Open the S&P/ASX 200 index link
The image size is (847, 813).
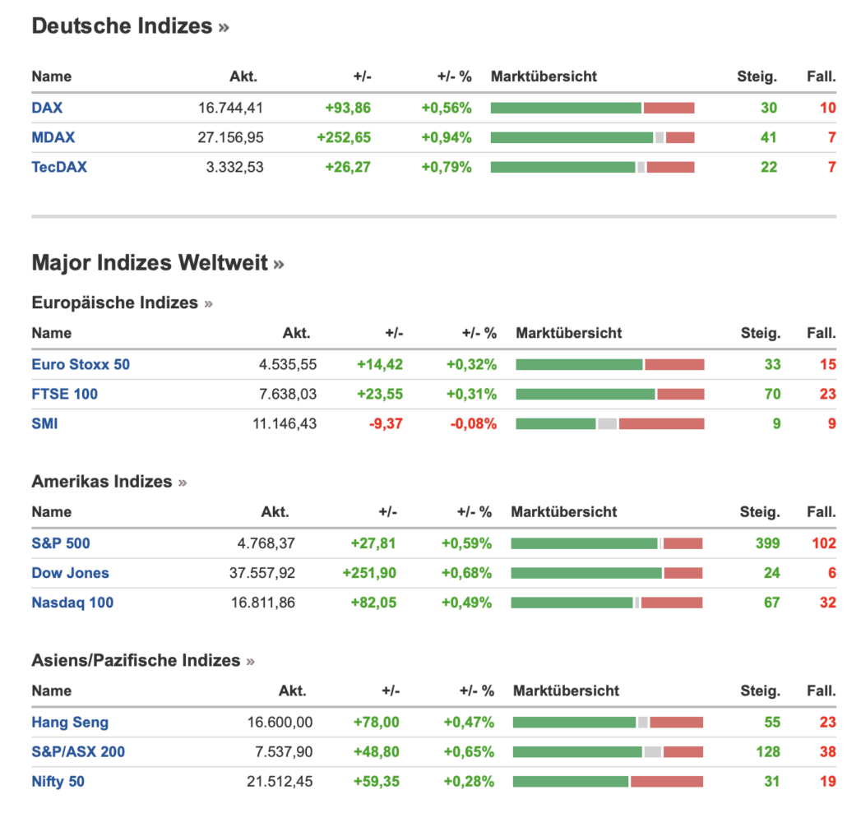coord(78,752)
